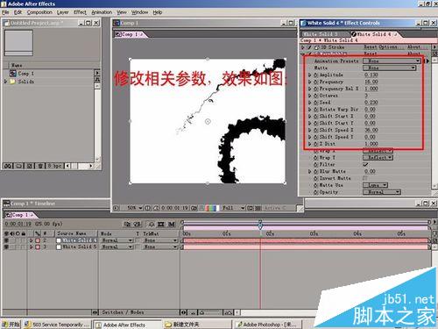Open the Effect menu
Viewport: 438px width, 329px height.
pos(80,12)
